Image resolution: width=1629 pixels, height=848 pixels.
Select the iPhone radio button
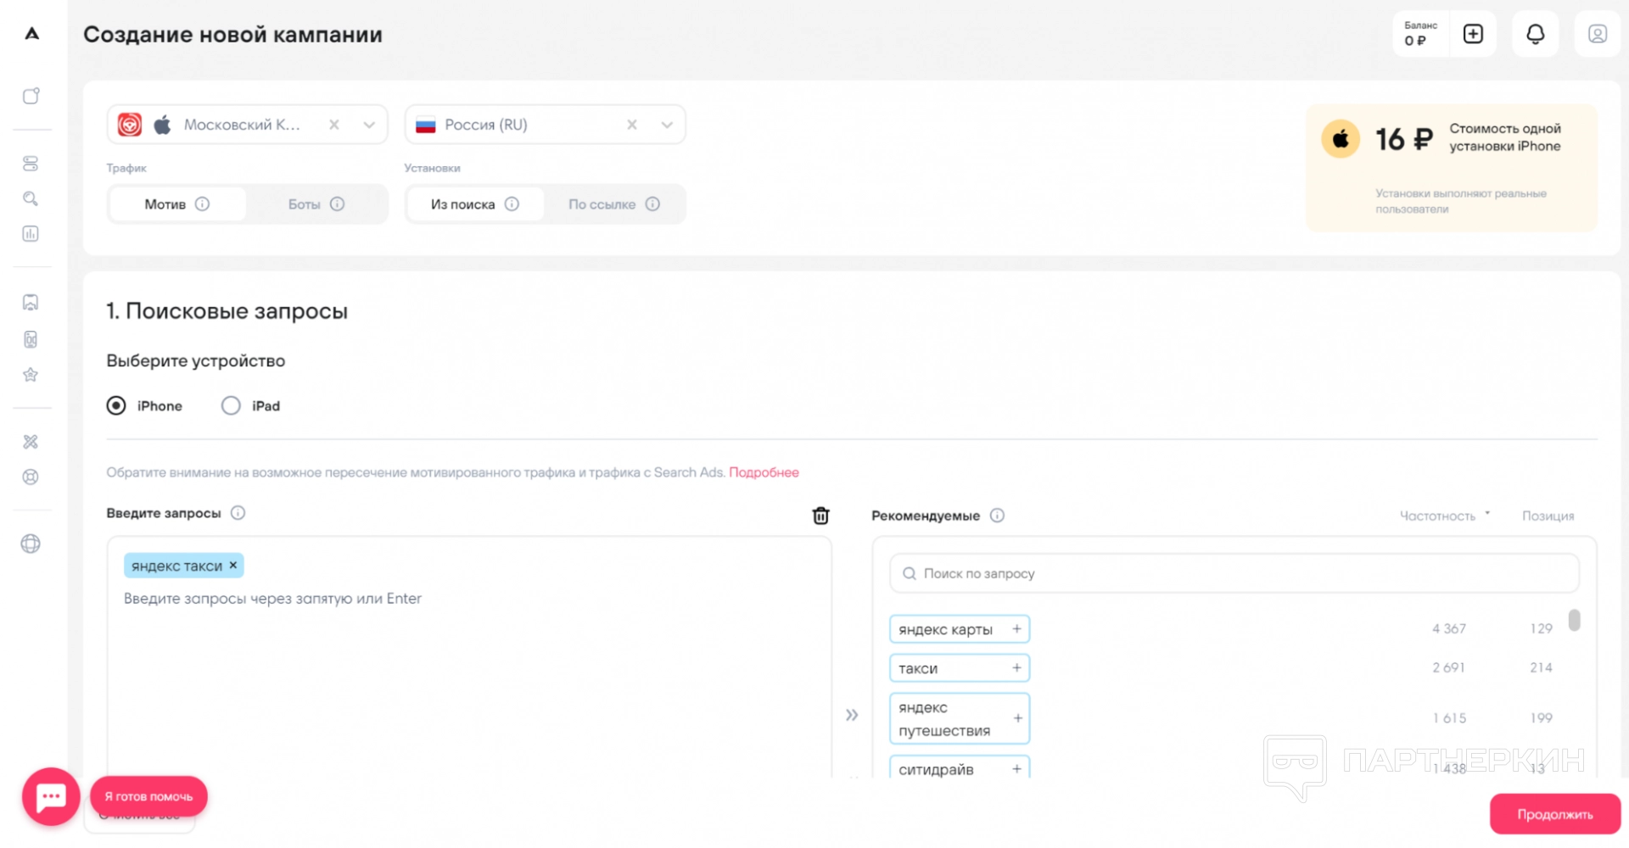pos(116,405)
